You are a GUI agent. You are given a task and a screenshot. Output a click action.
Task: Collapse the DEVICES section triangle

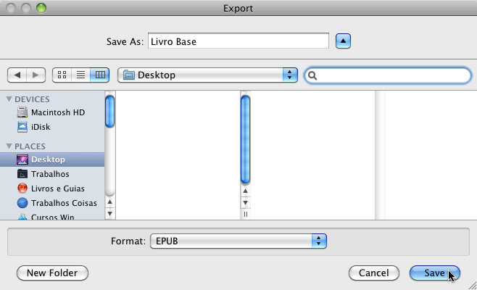[x=9, y=99]
